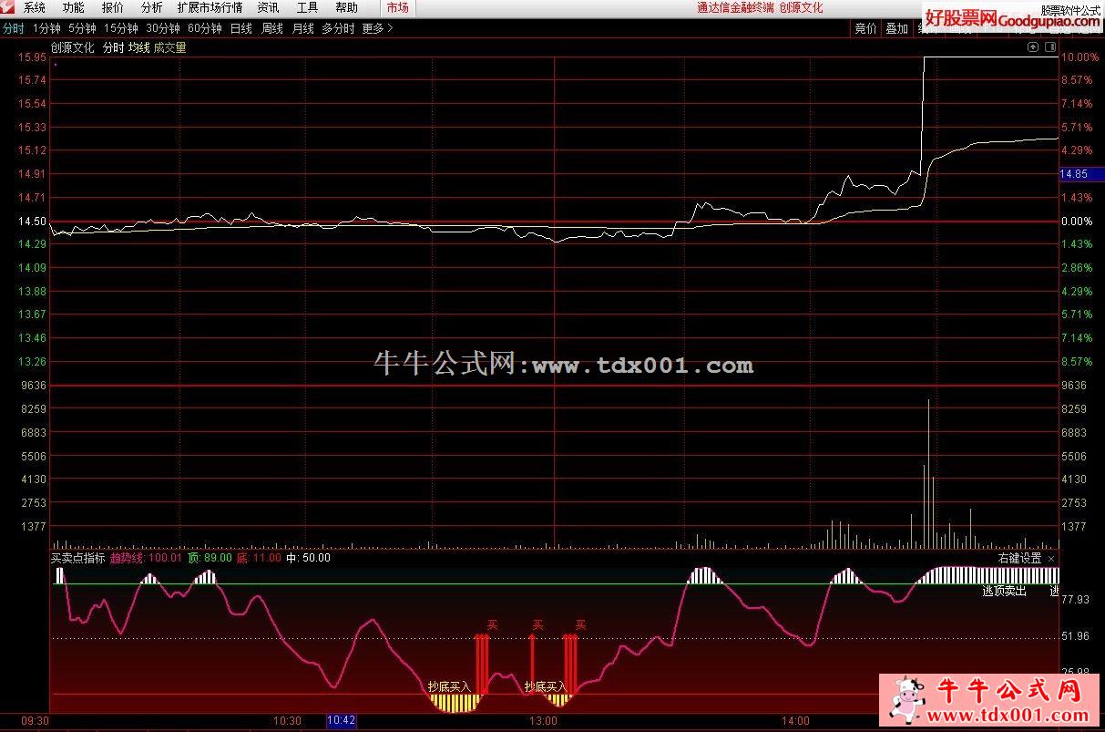The image size is (1105, 732).
Task: Click the TDX app logo icon
Action: click(9, 7)
